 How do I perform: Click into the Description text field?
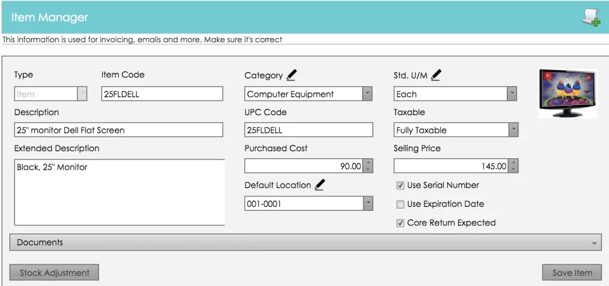(119, 130)
